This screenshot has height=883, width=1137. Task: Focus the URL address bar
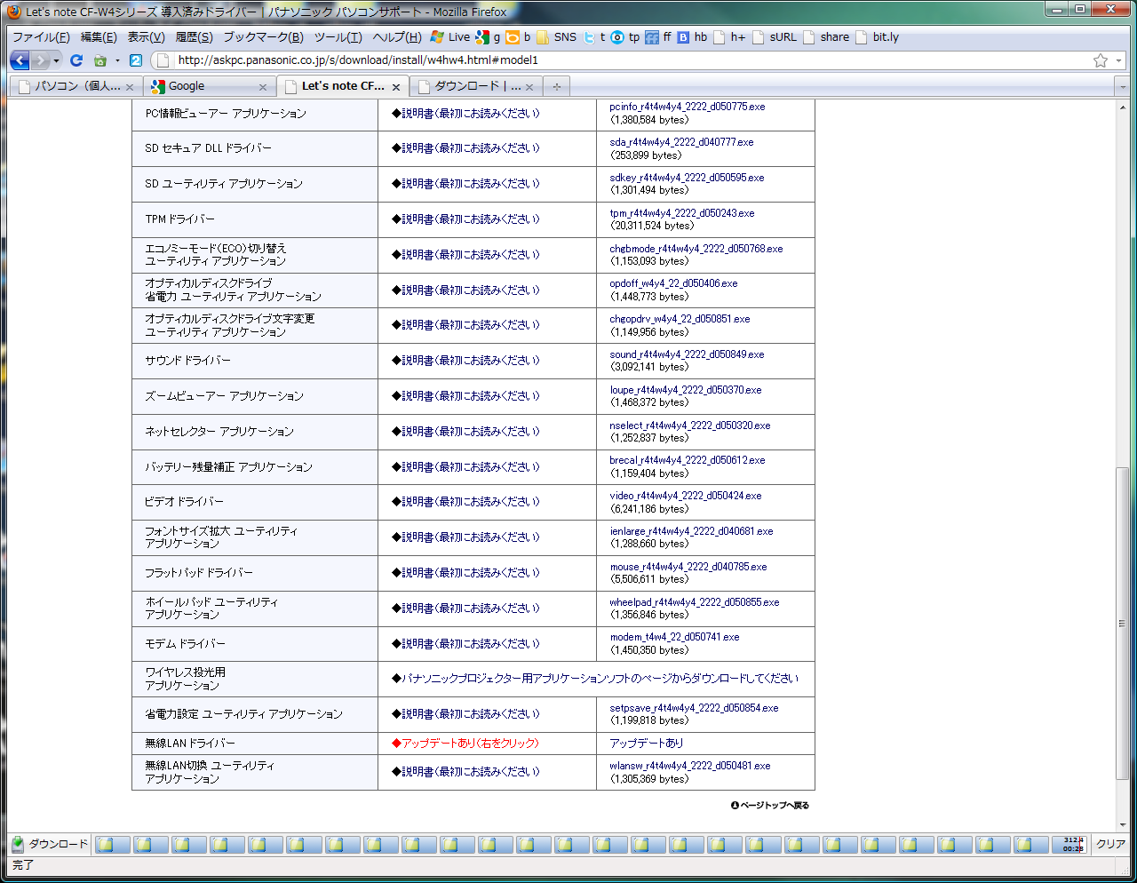tap(631, 60)
